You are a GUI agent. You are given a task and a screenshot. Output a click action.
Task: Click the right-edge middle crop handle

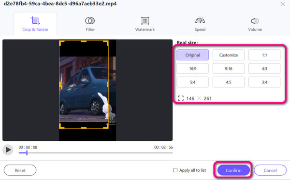tap(108, 84)
